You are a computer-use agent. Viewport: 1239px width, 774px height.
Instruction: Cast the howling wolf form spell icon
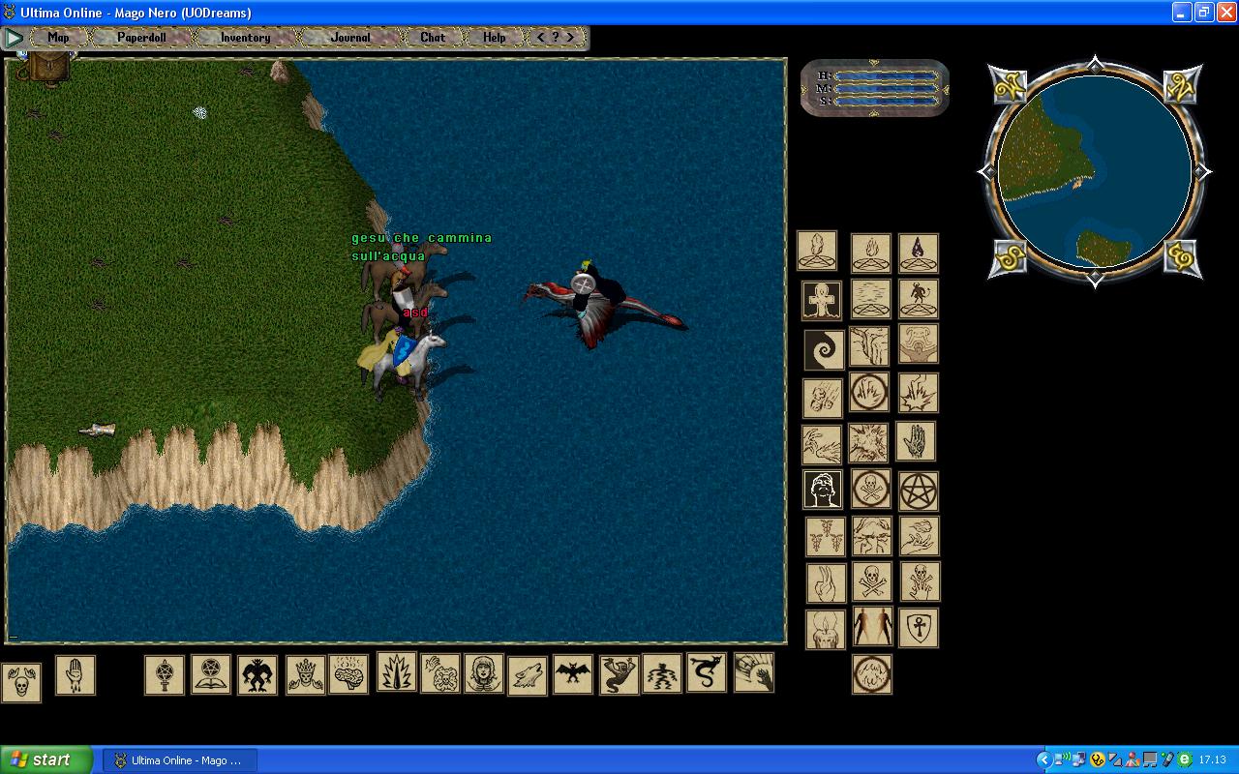[527, 675]
